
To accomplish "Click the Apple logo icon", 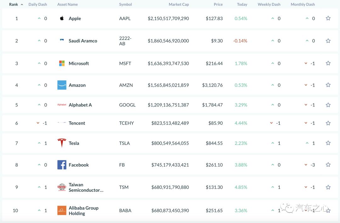I will (x=62, y=18).
